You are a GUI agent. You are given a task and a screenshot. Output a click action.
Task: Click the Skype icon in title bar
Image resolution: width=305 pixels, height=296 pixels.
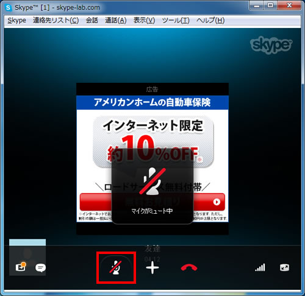(9, 8)
